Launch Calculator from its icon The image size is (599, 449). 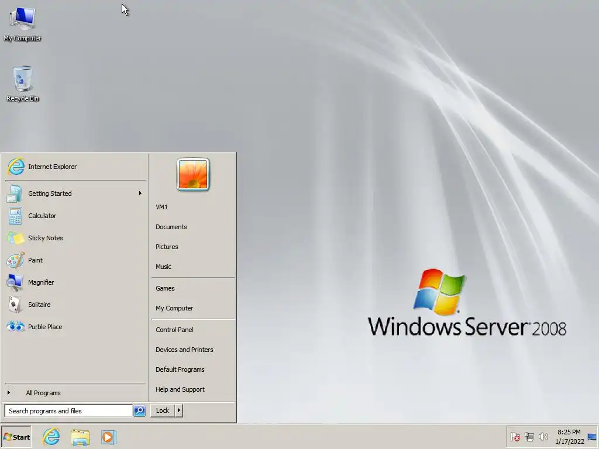coord(15,216)
